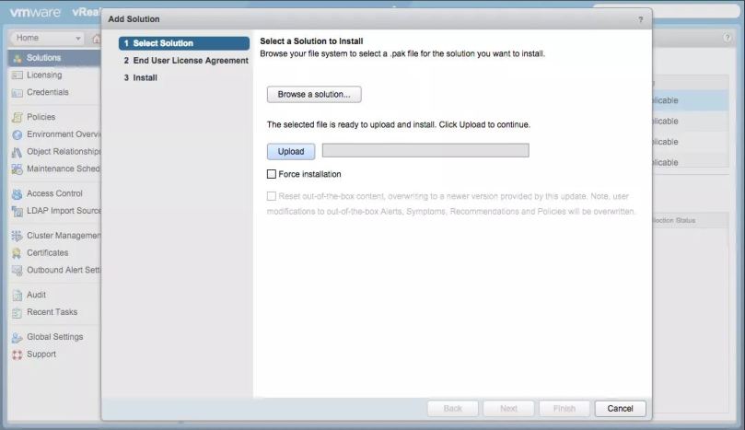Click the Support lifebuoy icon
The height and width of the screenshot is (430, 745).
(x=17, y=354)
